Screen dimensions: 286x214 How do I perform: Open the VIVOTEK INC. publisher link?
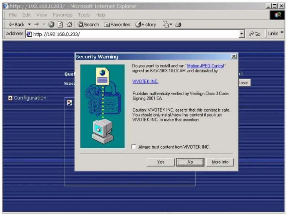pos(145,82)
